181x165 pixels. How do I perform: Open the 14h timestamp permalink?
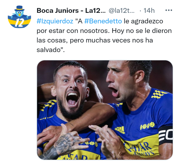tap(149, 11)
